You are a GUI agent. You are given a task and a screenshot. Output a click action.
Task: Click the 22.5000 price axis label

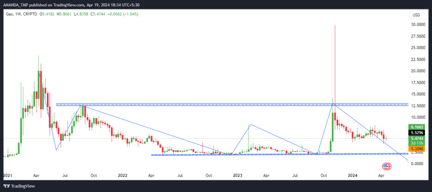click(x=417, y=59)
